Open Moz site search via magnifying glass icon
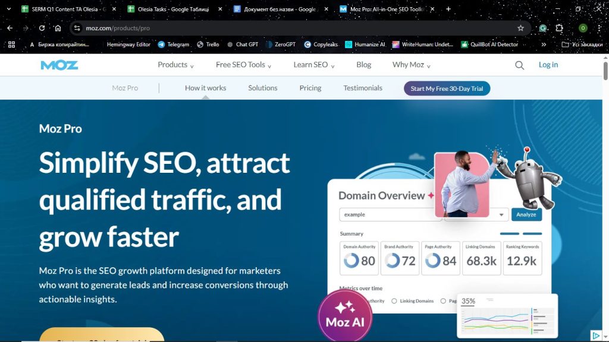Screen dimensions: 609x342 (519, 65)
